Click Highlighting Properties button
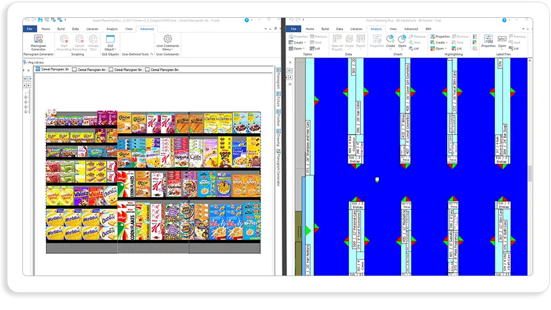Image resolution: width=551 pixels, height=310 pixels. coord(440,37)
